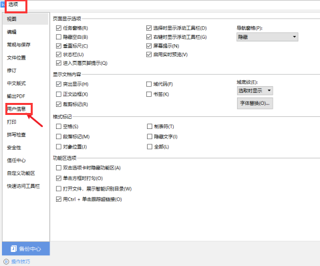320x266 pixels.
Task: Open the 域底纹(E) dropdown
Action: pyautogui.click(x=255, y=91)
